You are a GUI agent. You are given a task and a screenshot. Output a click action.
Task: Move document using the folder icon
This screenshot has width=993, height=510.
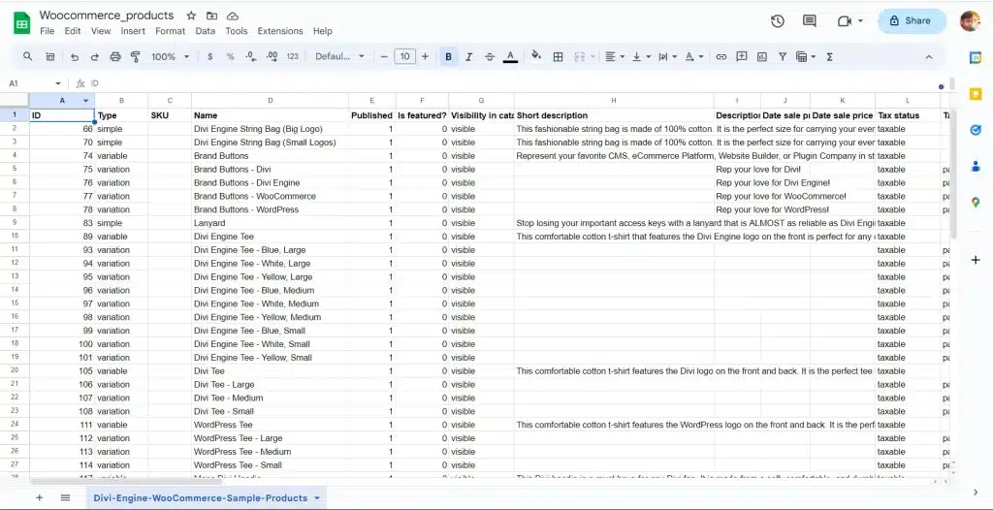tap(211, 16)
